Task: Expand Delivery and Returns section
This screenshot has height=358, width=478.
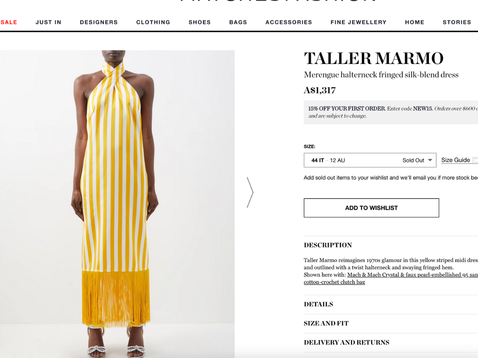Action: click(x=391, y=342)
